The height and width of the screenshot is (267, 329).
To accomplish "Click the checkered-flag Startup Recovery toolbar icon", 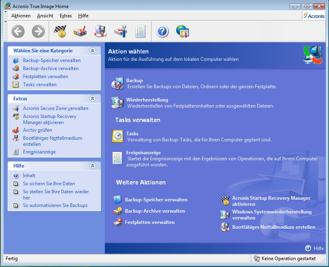I will pyautogui.click(x=60, y=31).
